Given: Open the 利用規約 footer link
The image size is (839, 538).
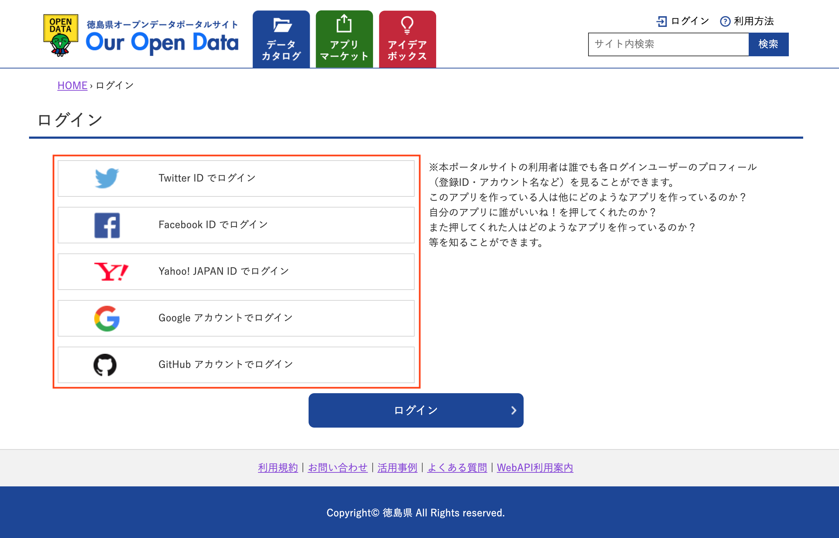Looking at the screenshot, I should click(278, 467).
